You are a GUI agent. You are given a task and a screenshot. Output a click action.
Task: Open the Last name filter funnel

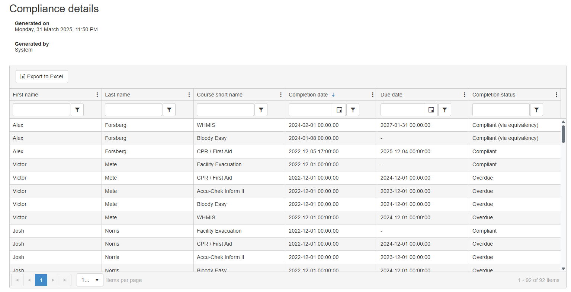tap(169, 110)
